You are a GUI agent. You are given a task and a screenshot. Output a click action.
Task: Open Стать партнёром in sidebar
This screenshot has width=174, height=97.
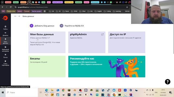point(5,63)
